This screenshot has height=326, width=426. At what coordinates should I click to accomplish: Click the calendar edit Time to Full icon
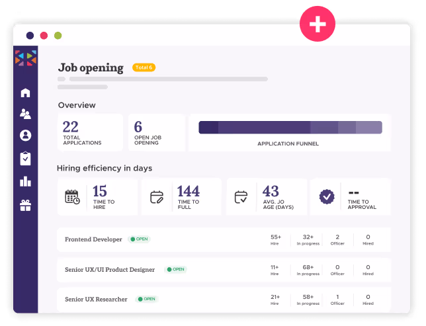157,197
